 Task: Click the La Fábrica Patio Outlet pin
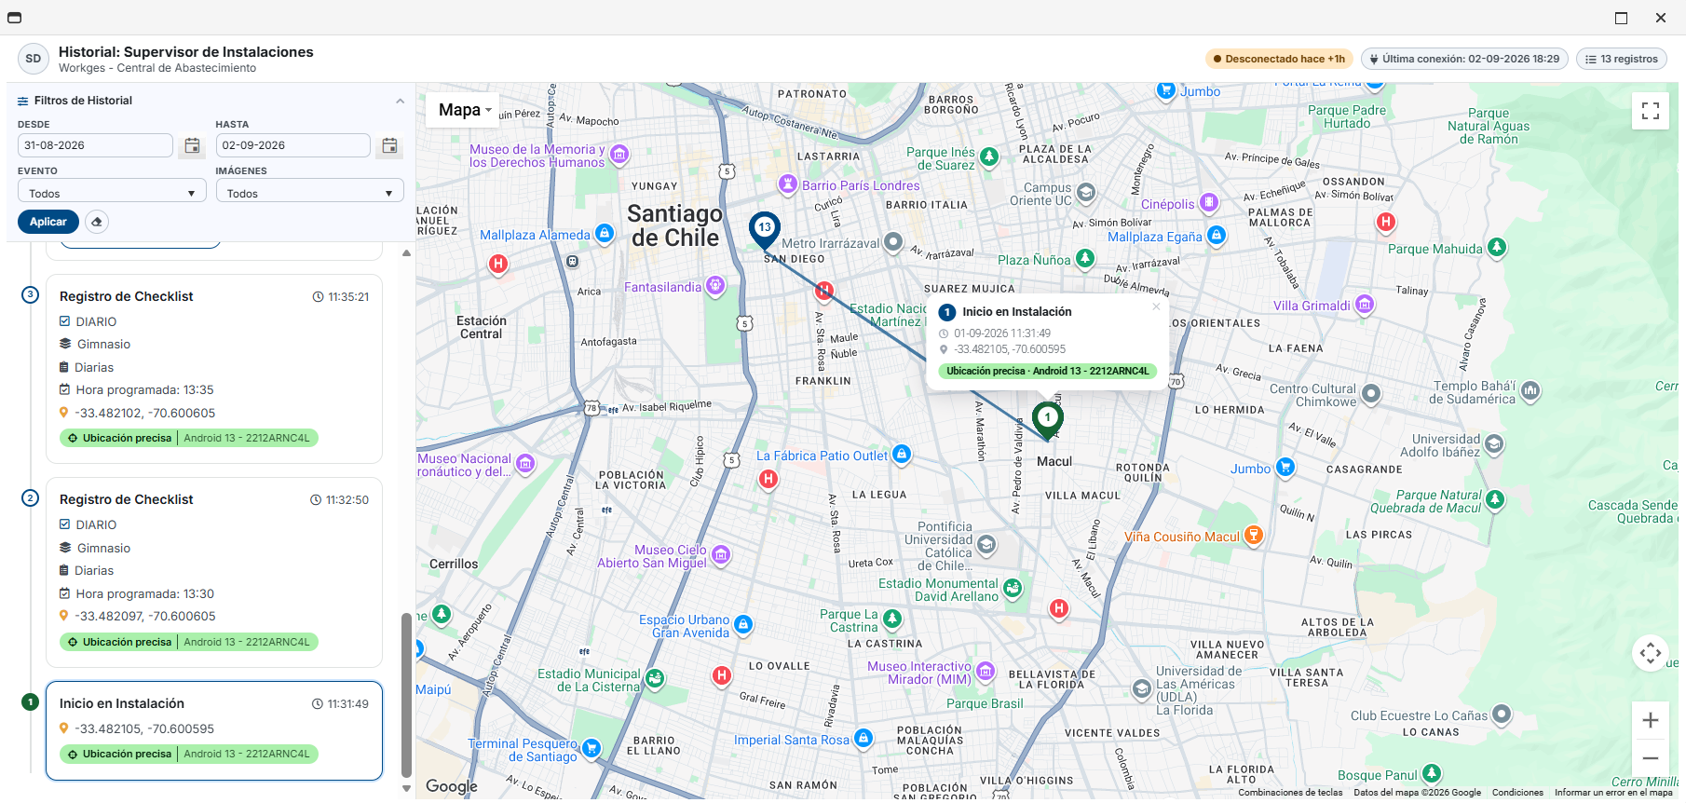click(x=902, y=454)
